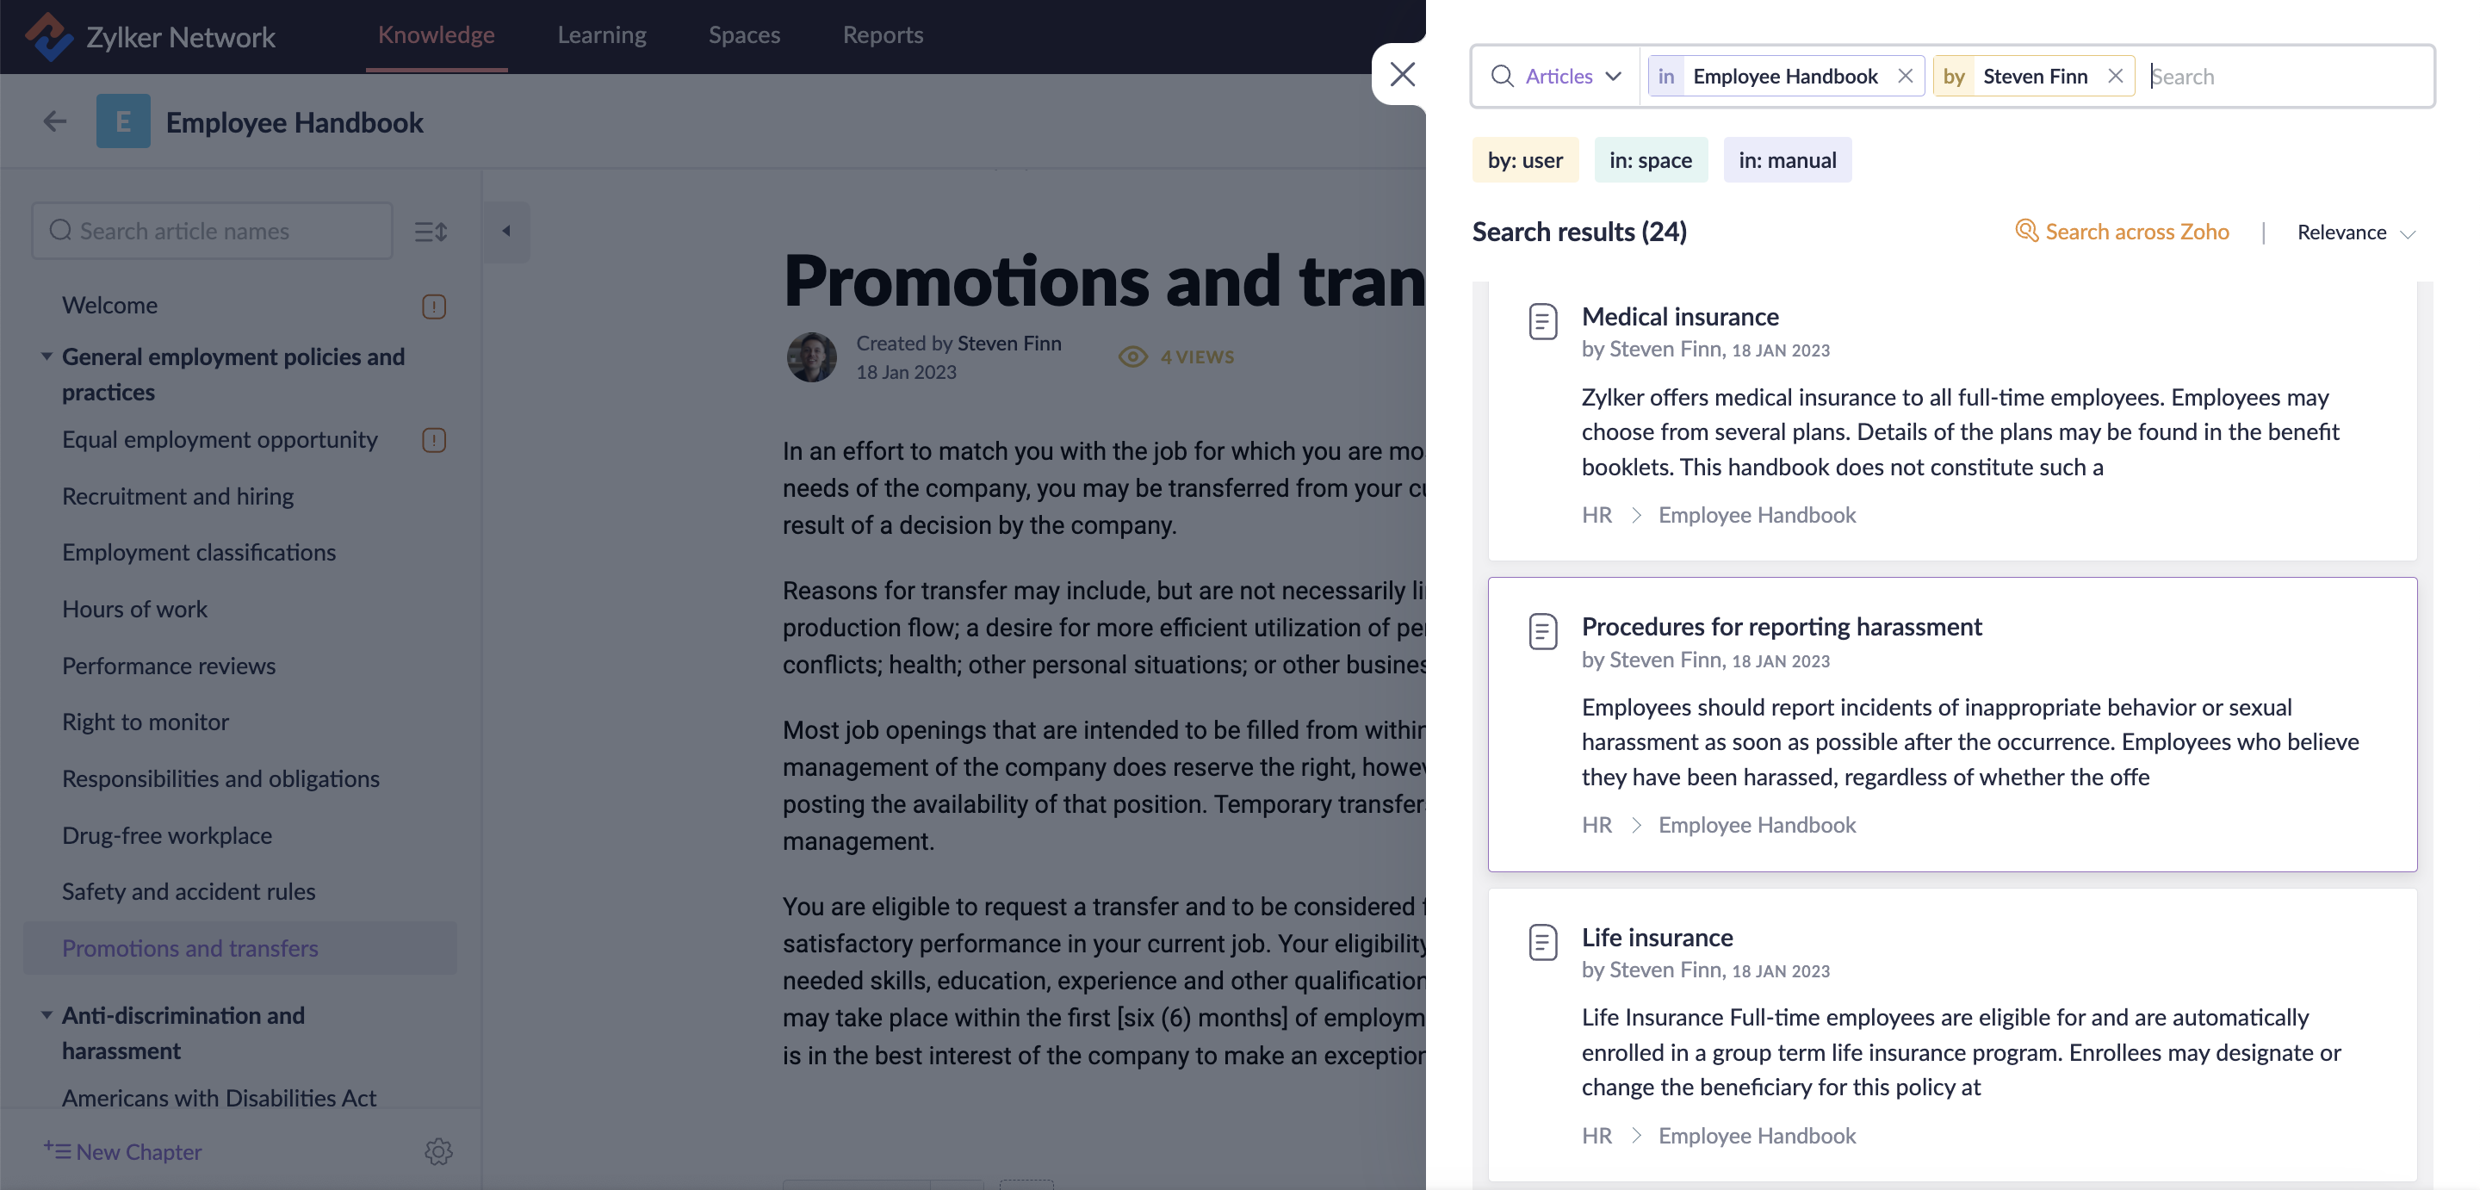Click the Zylker Network logo
Viewport: 2480px width, 1190px height.
click(48, 36)
